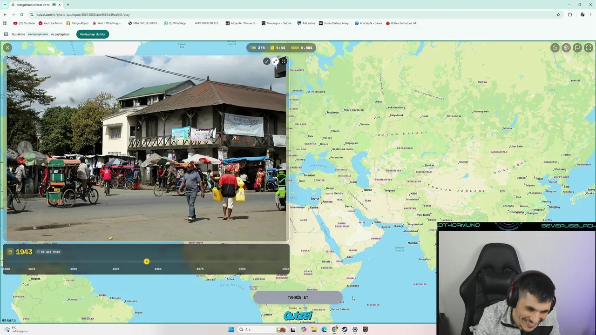Open the YouTube bookmark

(24, 23)
